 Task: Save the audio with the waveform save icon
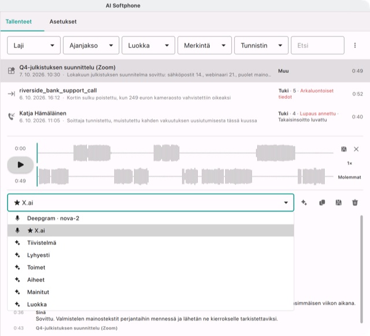344,149
